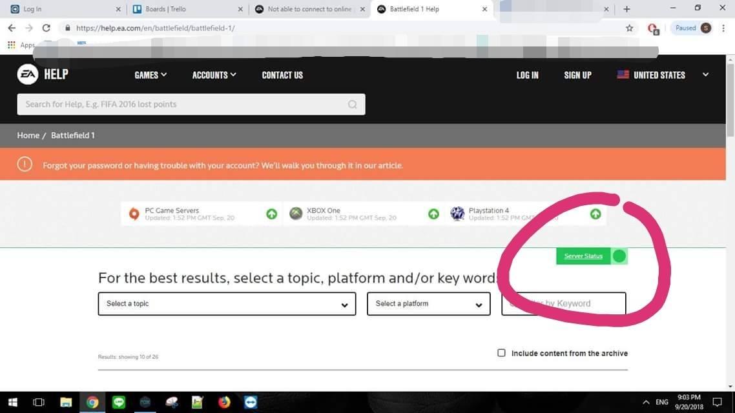This screenshot has width=735, height=413.
Task: Click taskbar clock showing 9:03 PM
Action: click(689, 402)
